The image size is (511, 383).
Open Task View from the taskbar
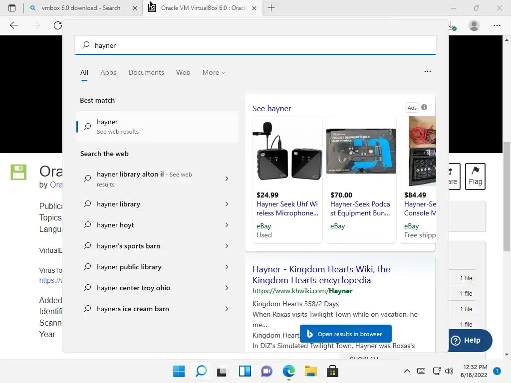pyautogui.click(x=222, y=371)
